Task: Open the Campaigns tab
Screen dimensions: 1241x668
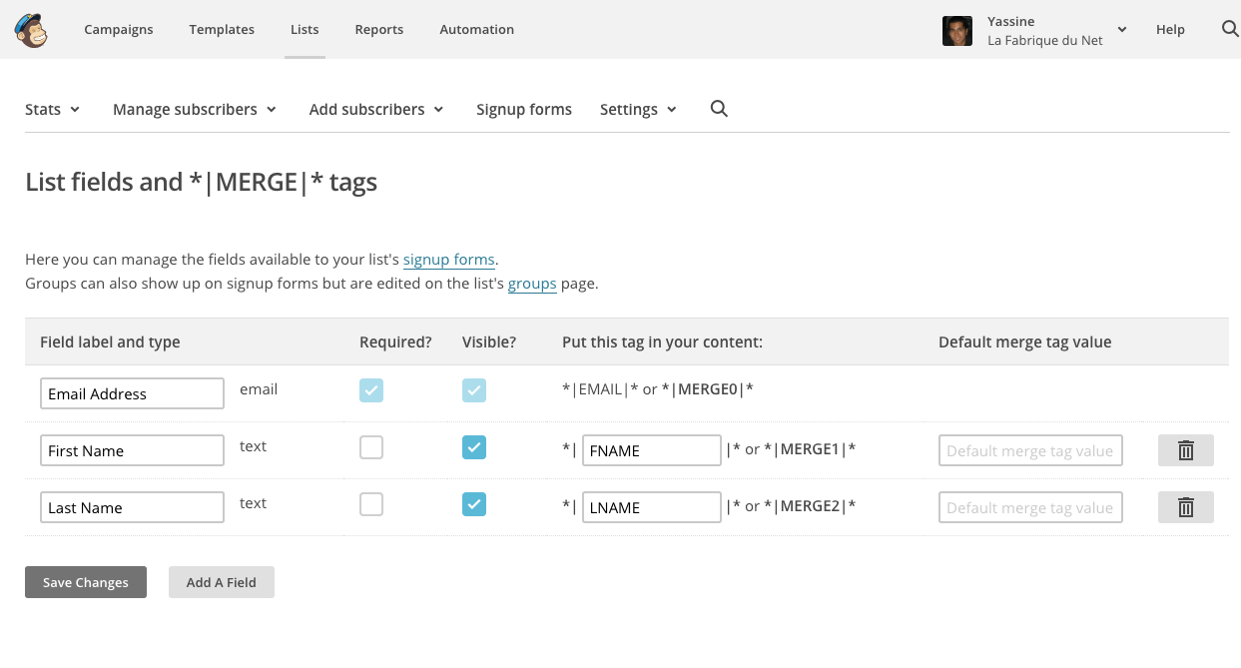Action: pyautogui.click(x=119, y=29)
